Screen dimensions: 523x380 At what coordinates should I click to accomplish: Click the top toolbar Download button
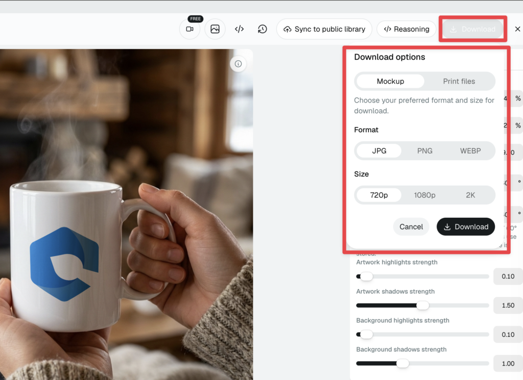[472, 29]
